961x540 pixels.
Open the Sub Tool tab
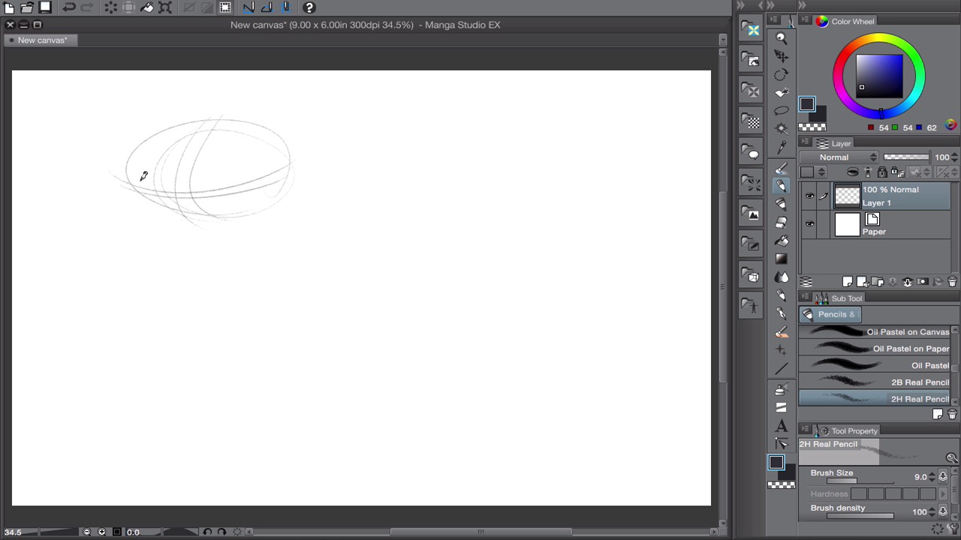pos(839,298)
